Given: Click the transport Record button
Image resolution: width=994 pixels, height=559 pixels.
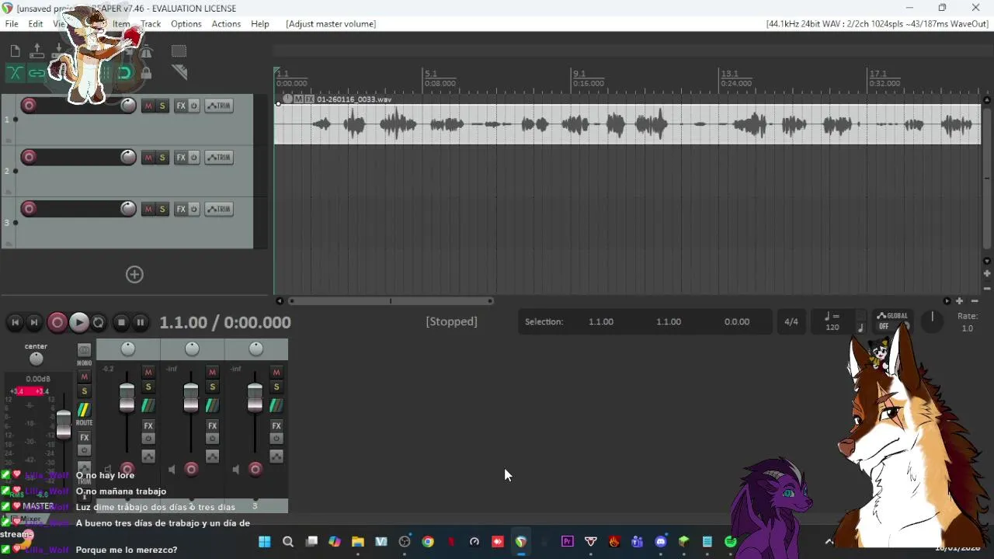Looking at the screenshot, I should coord(57,322).
